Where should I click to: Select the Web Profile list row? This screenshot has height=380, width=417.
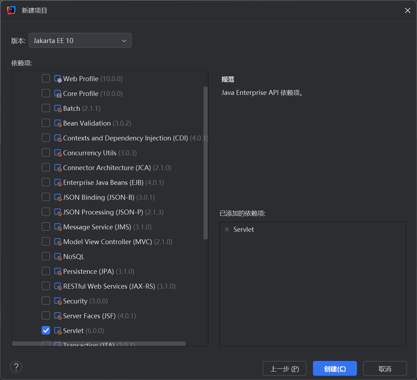[110, 79]
